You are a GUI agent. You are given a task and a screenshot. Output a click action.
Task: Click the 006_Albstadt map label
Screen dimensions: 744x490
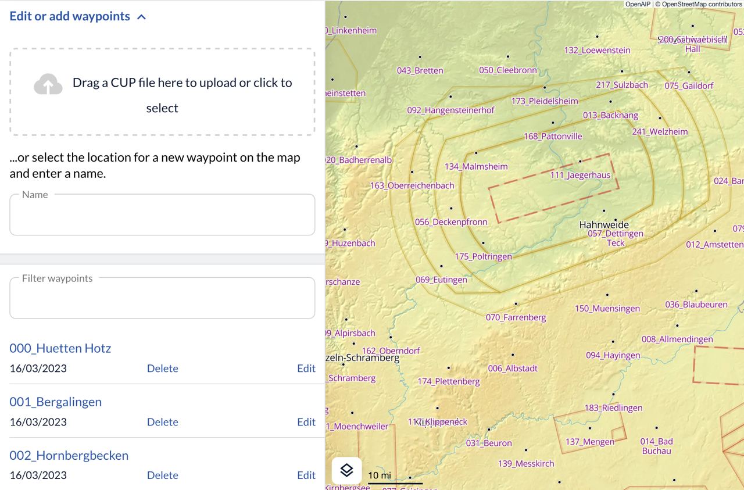[x=513, y=369]
